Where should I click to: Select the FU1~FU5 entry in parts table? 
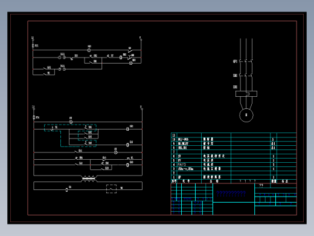[183, 139]
